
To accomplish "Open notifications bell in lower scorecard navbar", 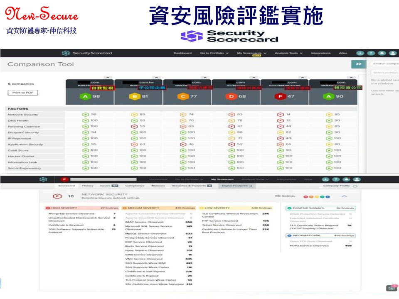I will pos(346,179).
